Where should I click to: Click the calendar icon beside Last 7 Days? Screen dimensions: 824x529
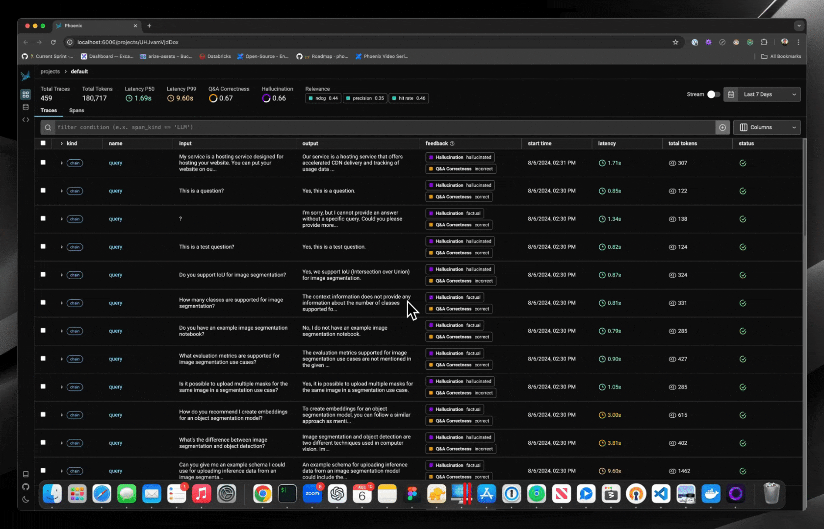coord(731,95)
